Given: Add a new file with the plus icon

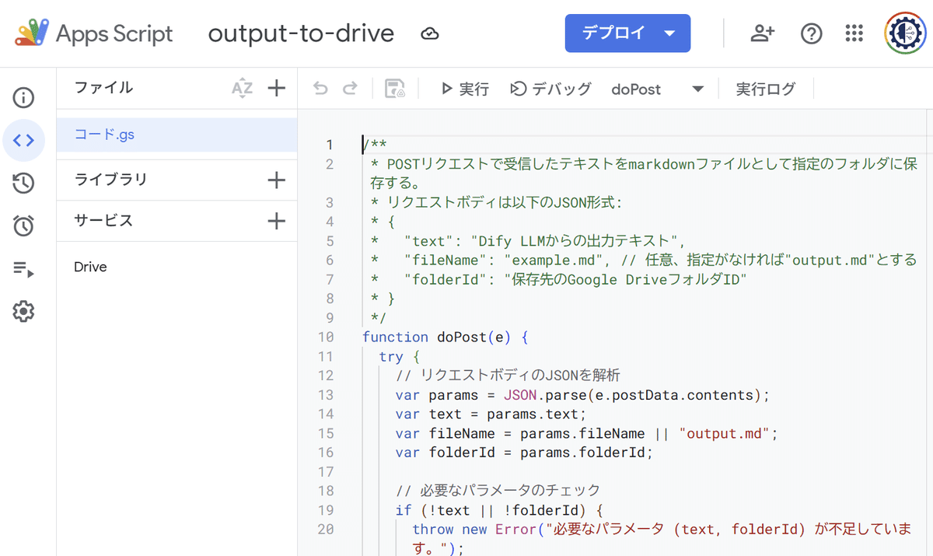Looking at the screenshot, I should pyautogui.click(x=276, y=89).
